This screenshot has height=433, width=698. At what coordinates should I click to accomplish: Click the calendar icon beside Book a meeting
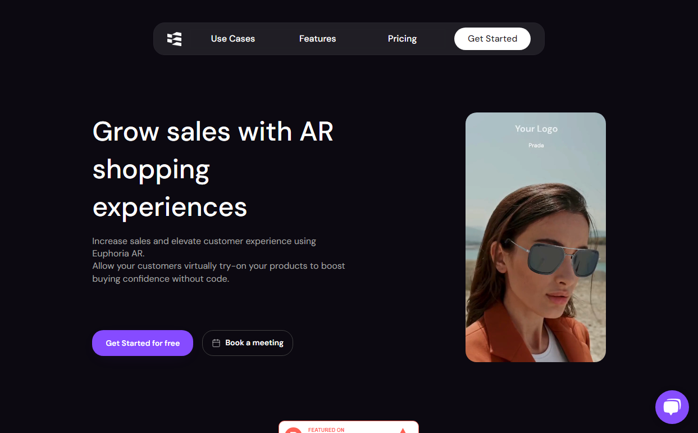pos(216,342)
